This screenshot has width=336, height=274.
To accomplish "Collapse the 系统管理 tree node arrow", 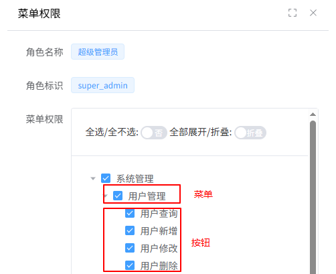I will point(93,178).
